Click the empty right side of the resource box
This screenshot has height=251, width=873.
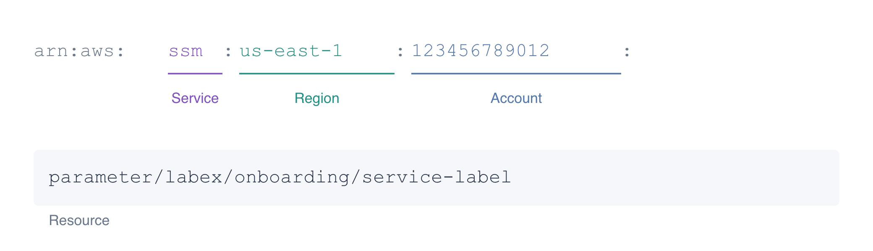coord(676,178)
